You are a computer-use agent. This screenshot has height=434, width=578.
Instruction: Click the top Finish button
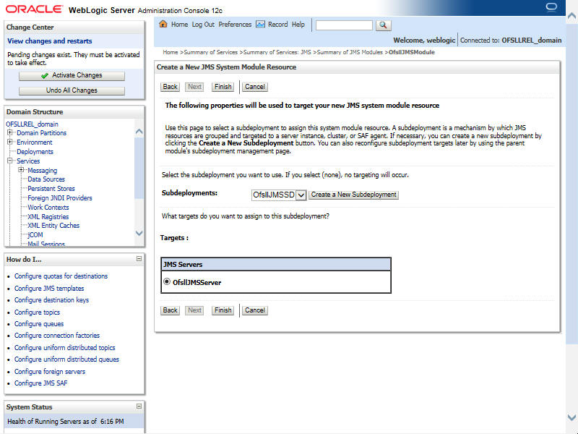pyautogui.click(x=223, y=87)
